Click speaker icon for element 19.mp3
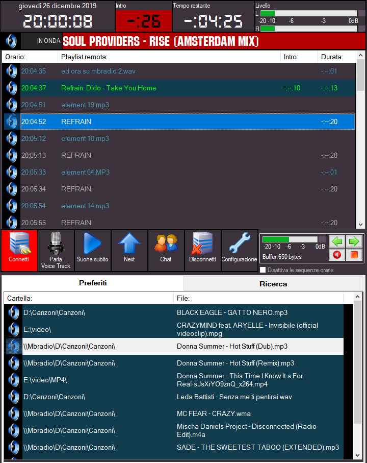 pos(12,105)
